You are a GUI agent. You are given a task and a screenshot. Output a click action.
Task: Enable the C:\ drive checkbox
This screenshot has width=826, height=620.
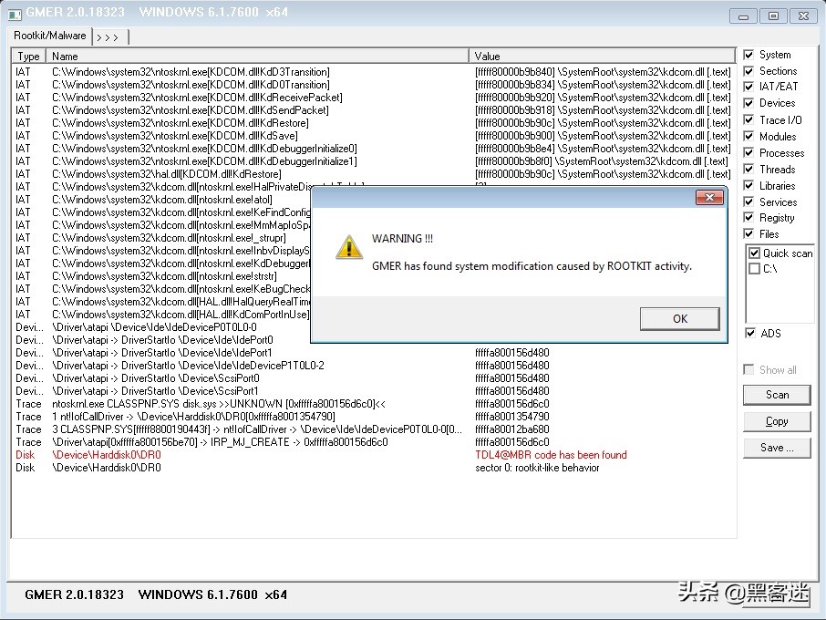coord(754,269)
